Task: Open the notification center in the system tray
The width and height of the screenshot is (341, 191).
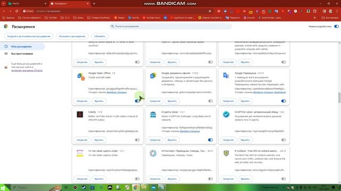Action: [333, 187]
